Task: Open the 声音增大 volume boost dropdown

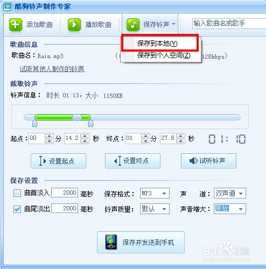Action: (229, 209)
